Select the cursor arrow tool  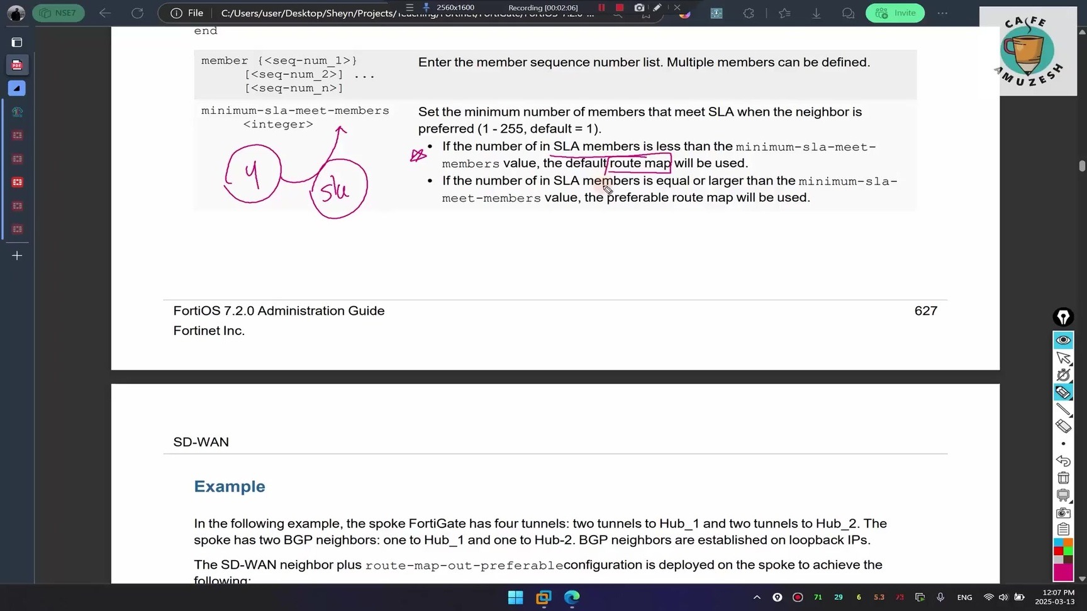(1063, 358)
